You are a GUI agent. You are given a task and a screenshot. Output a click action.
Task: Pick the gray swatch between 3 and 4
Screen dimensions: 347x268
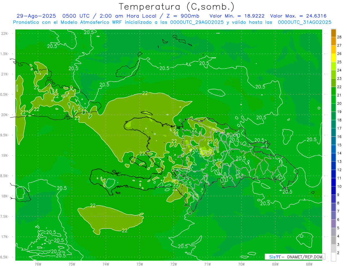333,241
